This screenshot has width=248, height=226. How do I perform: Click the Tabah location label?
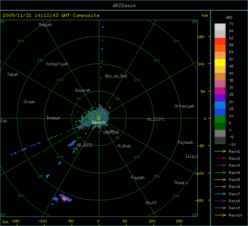click(12, 74)
